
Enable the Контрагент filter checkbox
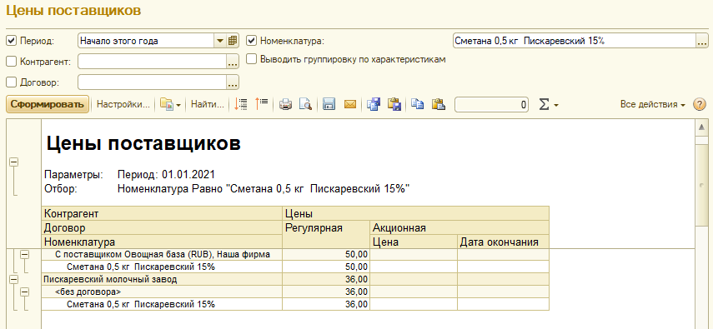coord(12,62)
